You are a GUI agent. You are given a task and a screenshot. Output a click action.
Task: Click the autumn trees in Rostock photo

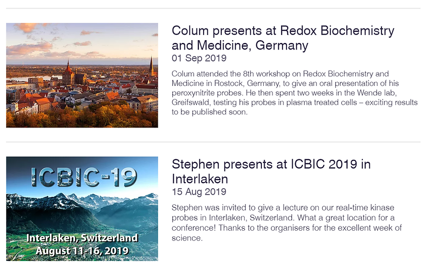82,117
